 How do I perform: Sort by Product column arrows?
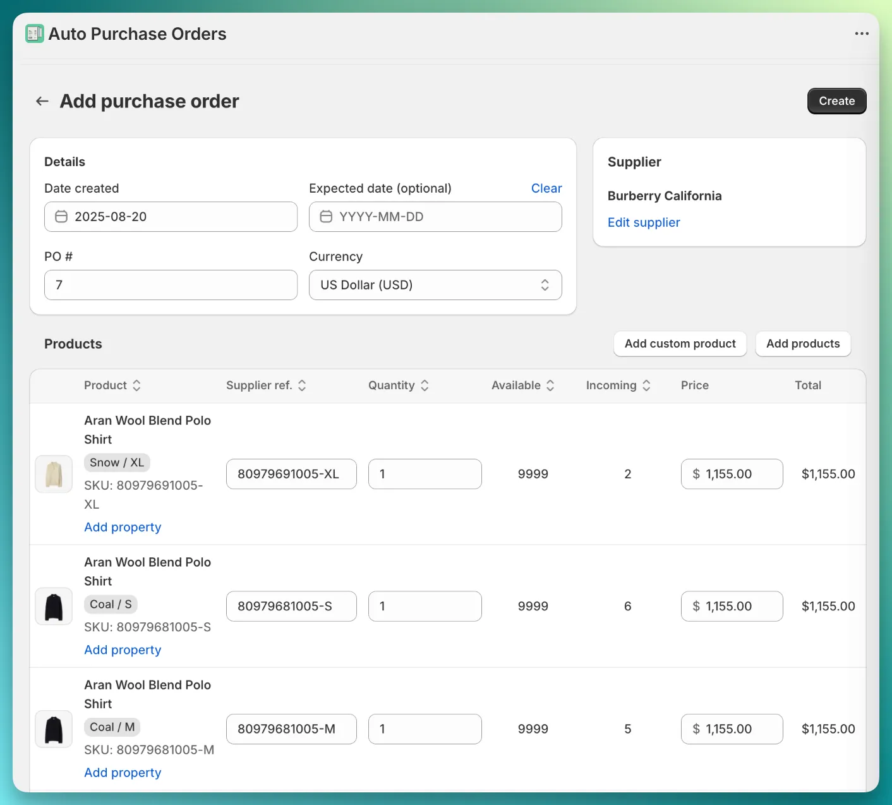point(136,385)
